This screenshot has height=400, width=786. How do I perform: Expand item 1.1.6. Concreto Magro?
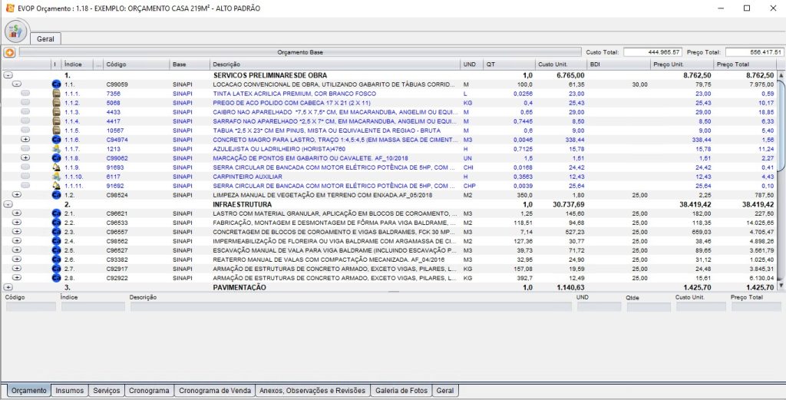pos(25,139)
